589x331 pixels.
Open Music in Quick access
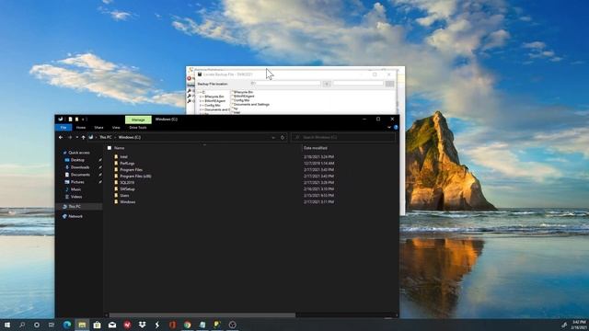(75, 189)
